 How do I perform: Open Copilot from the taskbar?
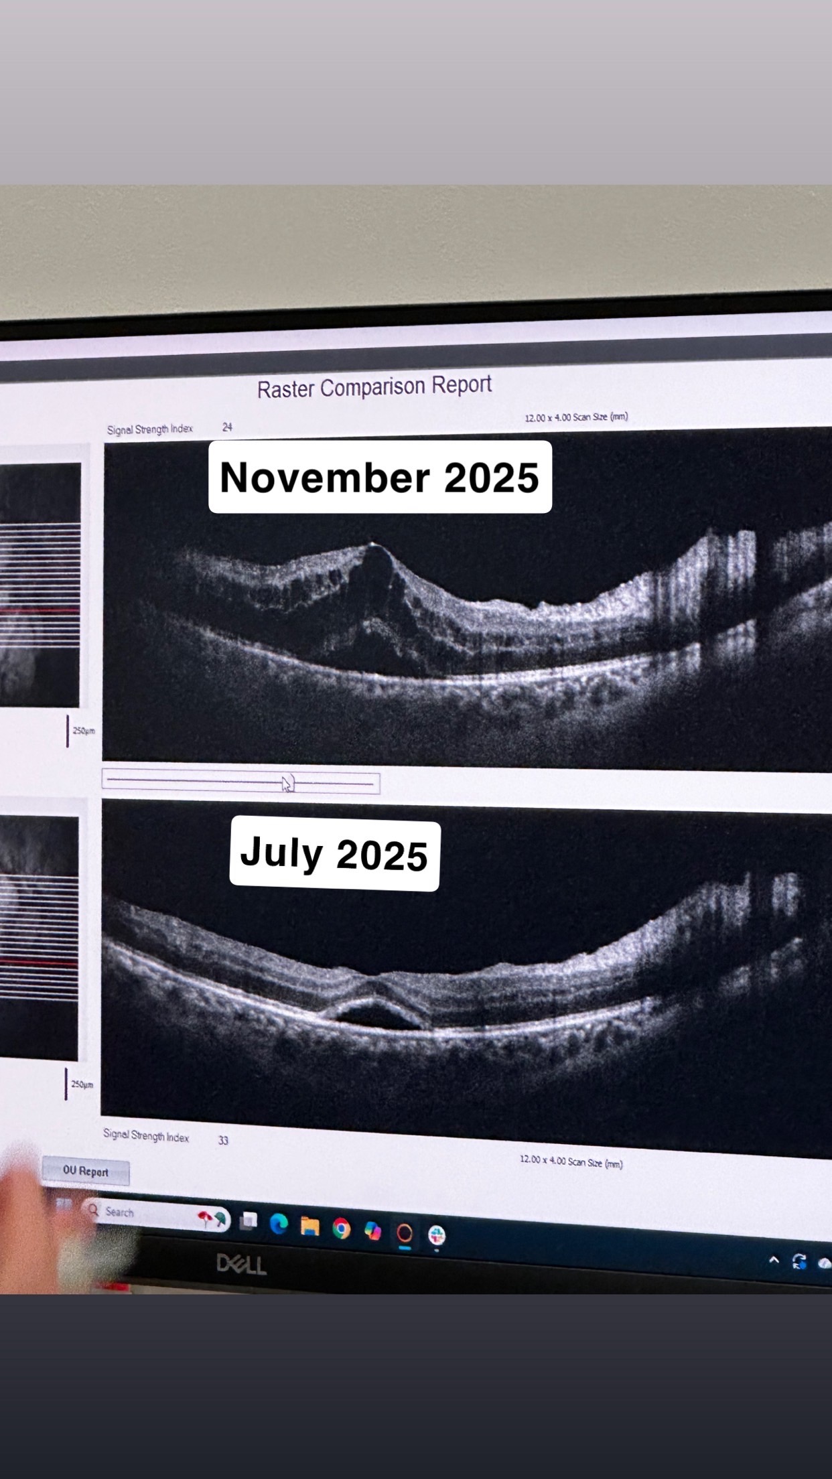click(x=372, y=1230)
